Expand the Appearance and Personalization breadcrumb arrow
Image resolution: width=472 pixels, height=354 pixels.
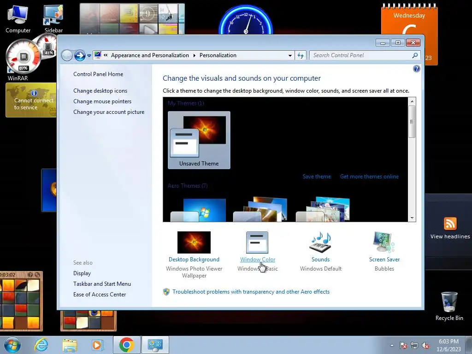coord(194,55)
